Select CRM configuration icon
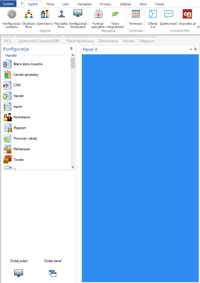The image size is (200, 283). click(7, 85)
